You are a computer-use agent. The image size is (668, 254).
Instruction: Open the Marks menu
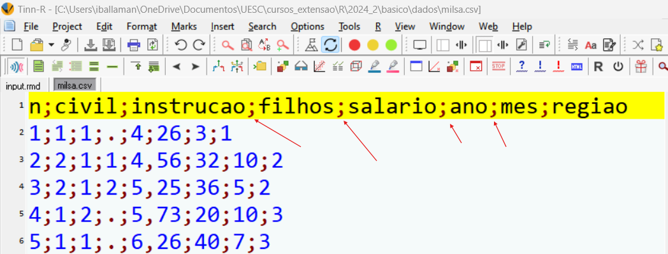(184, 26)
